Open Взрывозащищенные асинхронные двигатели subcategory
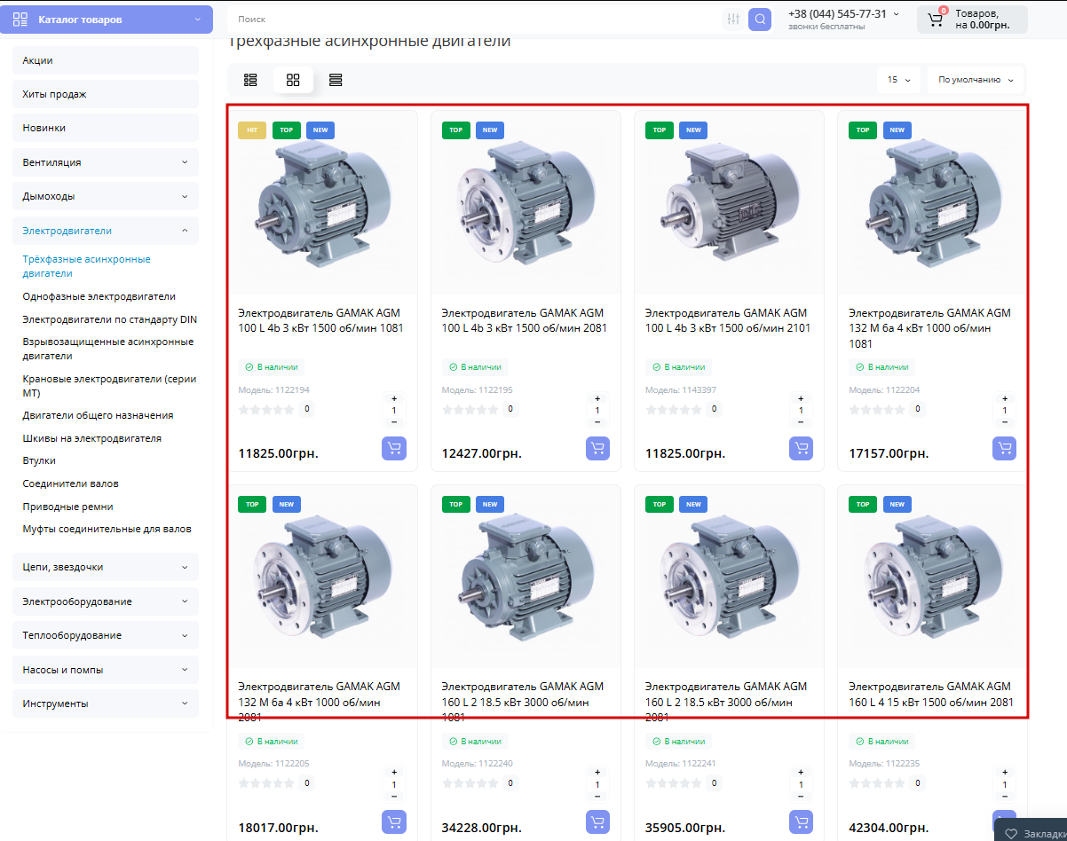Image resolution: width=1067 pixels, height=841 pixels. (108, 349)
